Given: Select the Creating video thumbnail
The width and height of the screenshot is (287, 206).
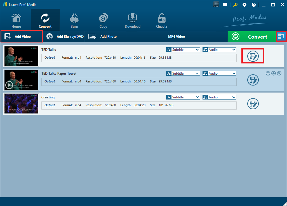Looking at the screenshot, I should click(22, 104).
